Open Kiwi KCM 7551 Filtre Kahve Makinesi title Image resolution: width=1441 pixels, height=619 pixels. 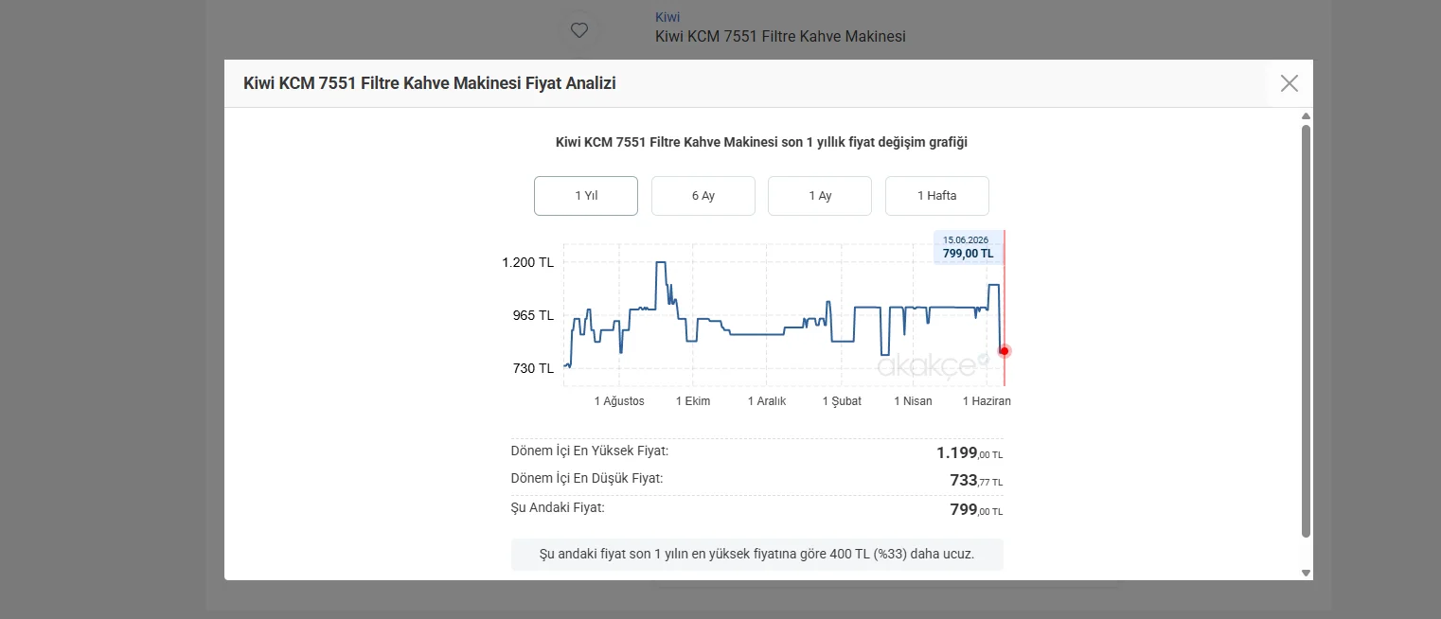tap(780, 37)
